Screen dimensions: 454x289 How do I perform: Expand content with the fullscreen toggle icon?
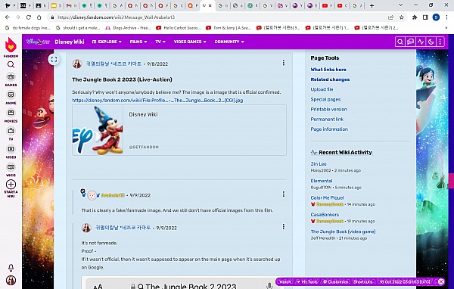click(54, 60)
